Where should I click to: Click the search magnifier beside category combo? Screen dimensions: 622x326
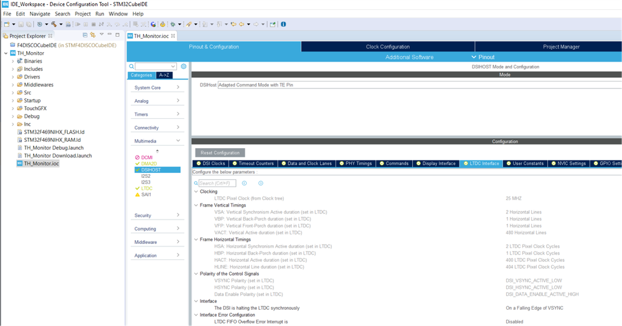coord(131,66)
